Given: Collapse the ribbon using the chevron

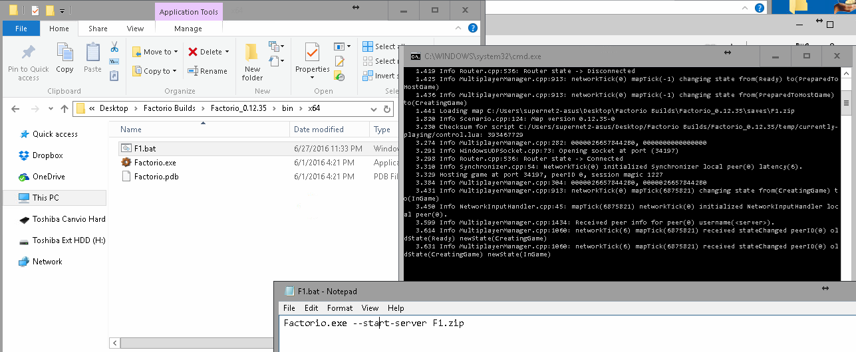Looking at the screenshot, I should click(459, 29).
